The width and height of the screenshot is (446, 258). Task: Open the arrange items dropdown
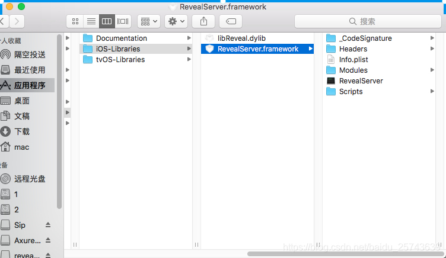[x=149, y=21]
